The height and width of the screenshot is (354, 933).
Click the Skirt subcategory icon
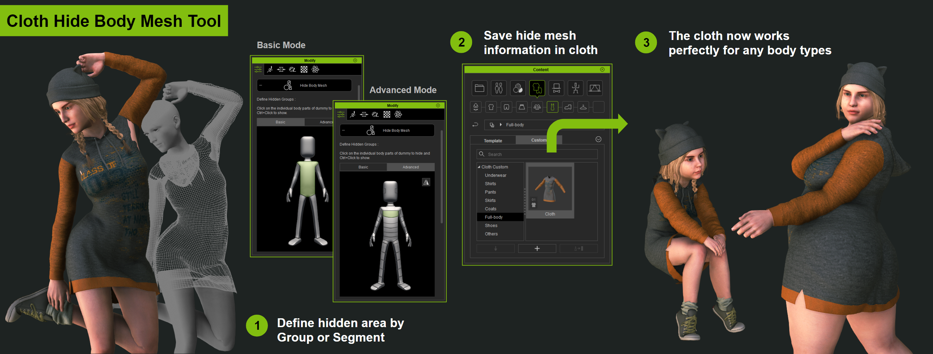click(522, 107)
